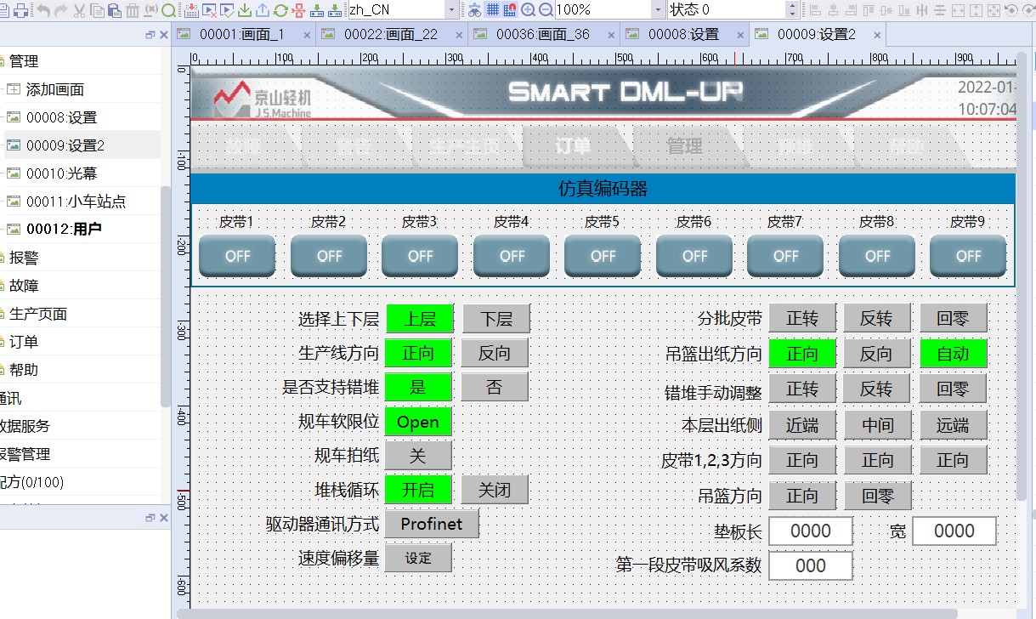Screen dimensions: 1036x619
Task: Toggle the 皮带1 OFF switch
Action: click(237, 256)
